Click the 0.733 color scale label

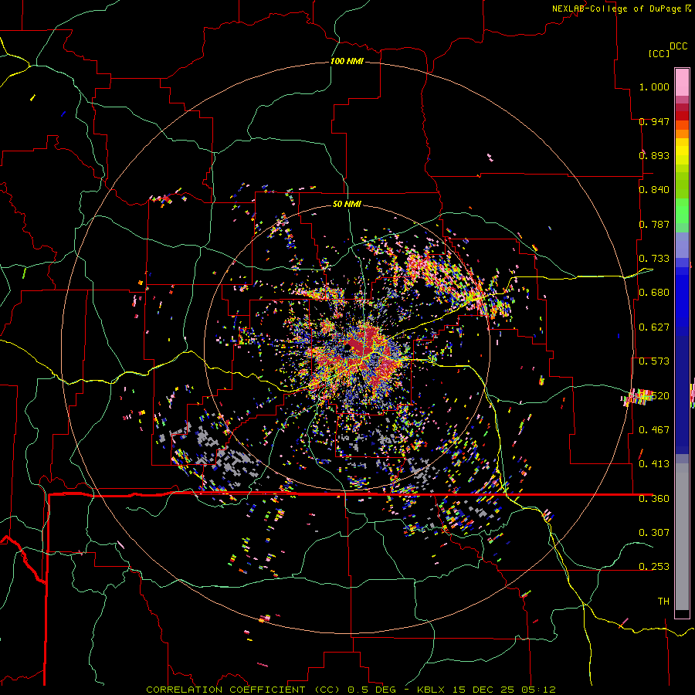click(654, 258)
